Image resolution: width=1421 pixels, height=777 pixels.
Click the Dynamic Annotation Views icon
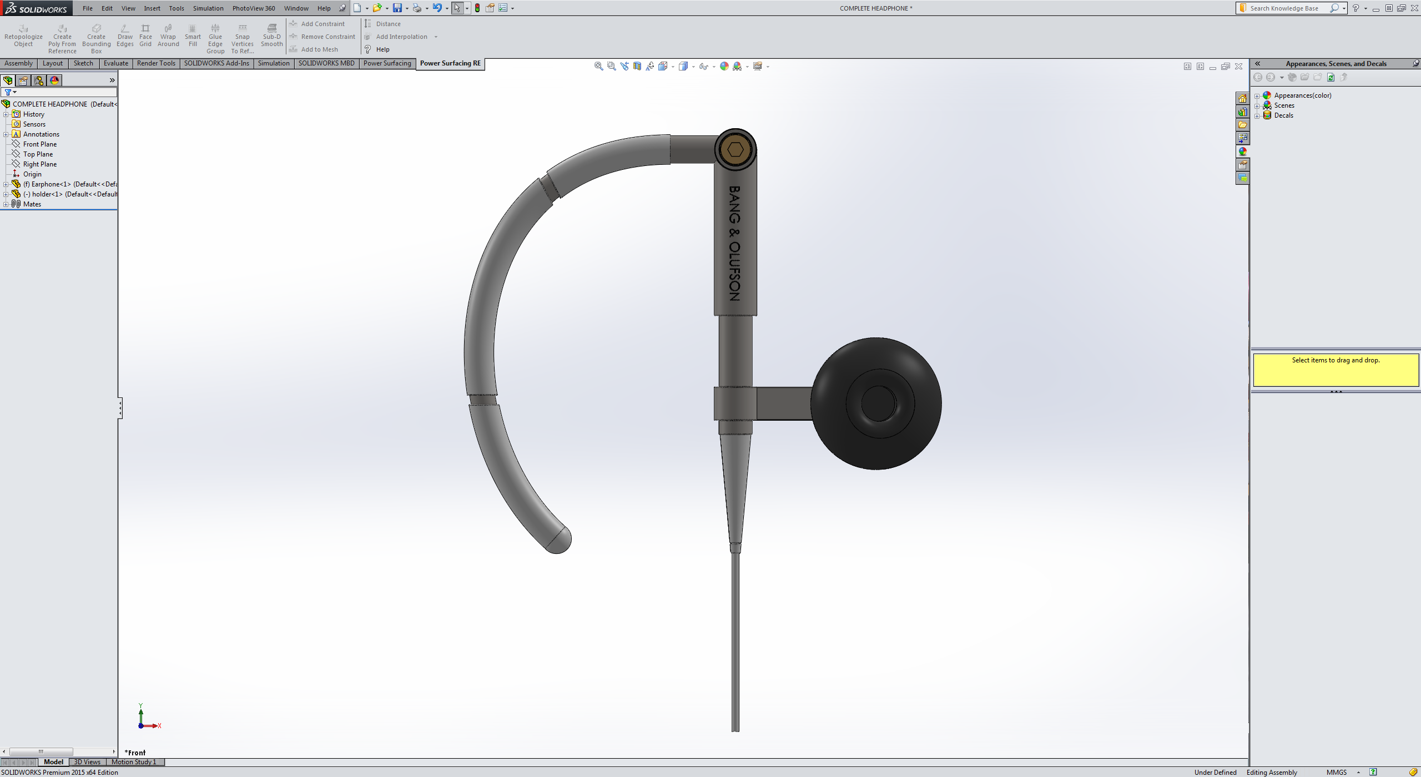(650, 66)
